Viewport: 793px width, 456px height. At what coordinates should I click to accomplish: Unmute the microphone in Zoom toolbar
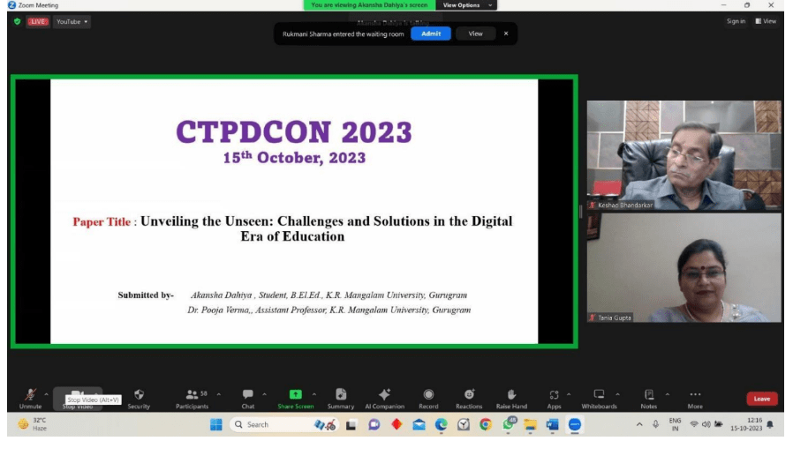click(x=30, y=396)
